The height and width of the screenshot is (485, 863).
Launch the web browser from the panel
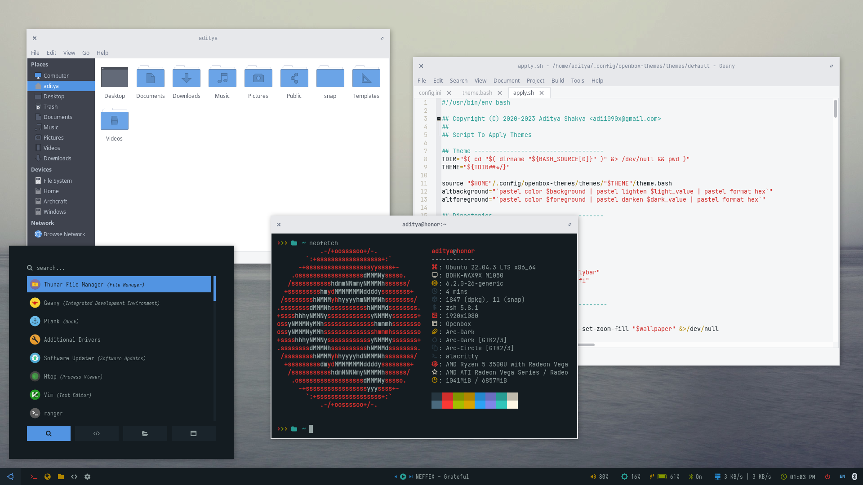click(x=47, y=477)
